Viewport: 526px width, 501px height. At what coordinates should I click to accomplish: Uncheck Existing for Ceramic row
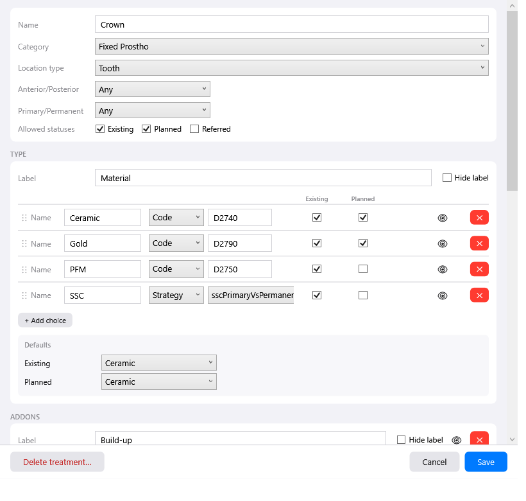pos(317,218)
